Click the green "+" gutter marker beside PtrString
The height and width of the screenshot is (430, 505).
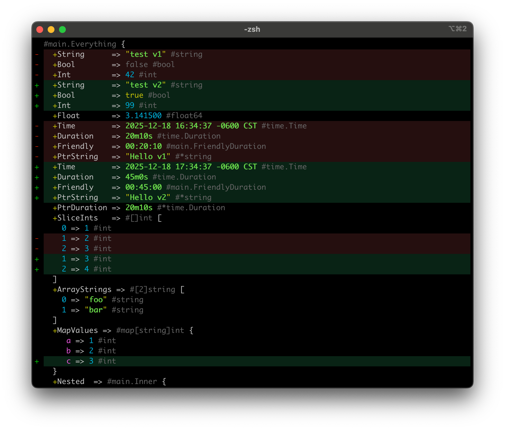click(37, 197)
